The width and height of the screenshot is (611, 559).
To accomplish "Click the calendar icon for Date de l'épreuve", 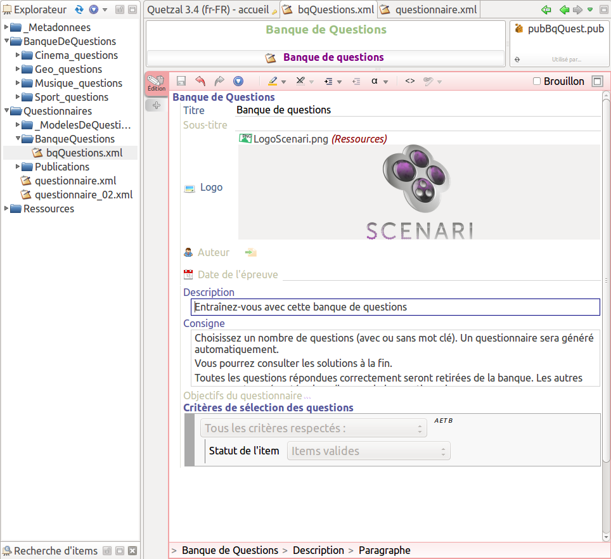I will tap(188, 274).
